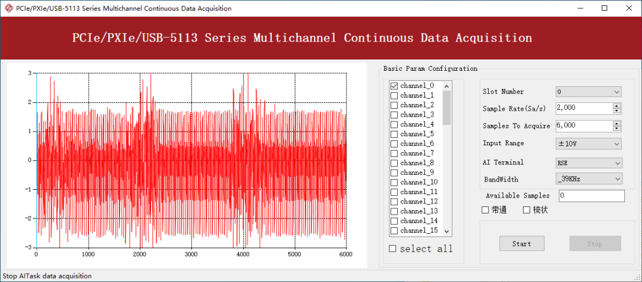Click the 'AI Terminal' label
This screenshot has width=642, height=282.
click(503, 162)
